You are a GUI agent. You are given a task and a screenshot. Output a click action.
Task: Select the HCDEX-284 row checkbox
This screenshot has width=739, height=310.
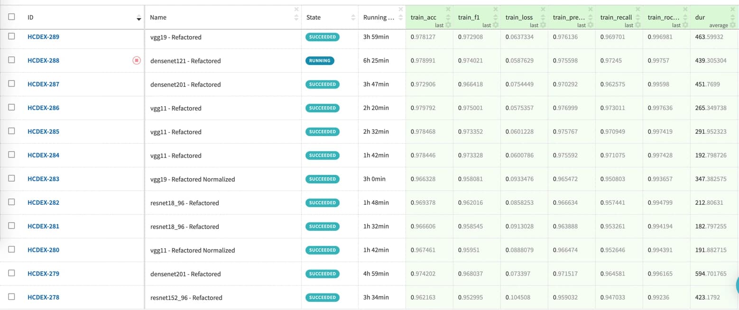pos(12,155)
